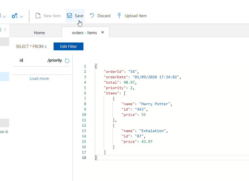Click line number 1 in the editor gutter
The height and width of the screenshot is (181, 249).
pos(85,66)
